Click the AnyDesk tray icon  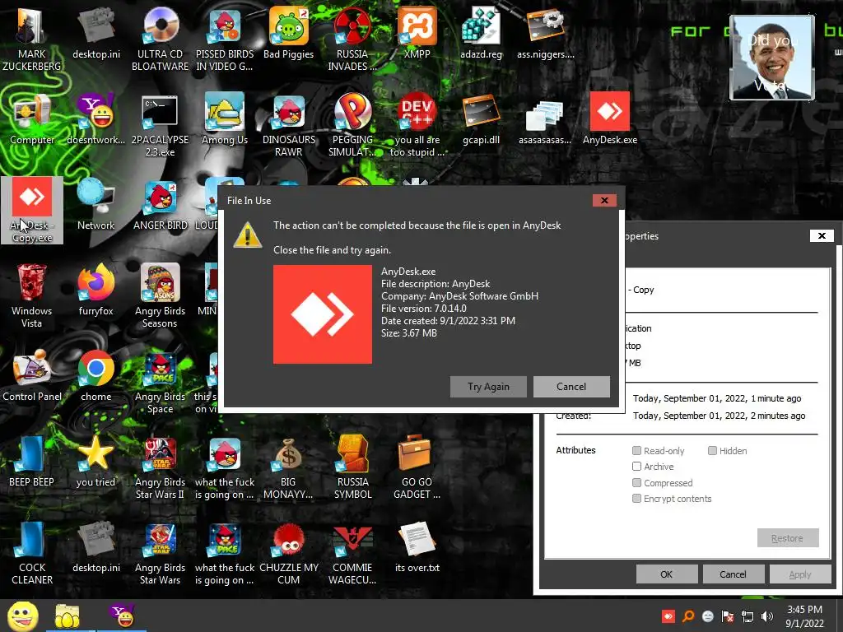[x=668, y=616]
